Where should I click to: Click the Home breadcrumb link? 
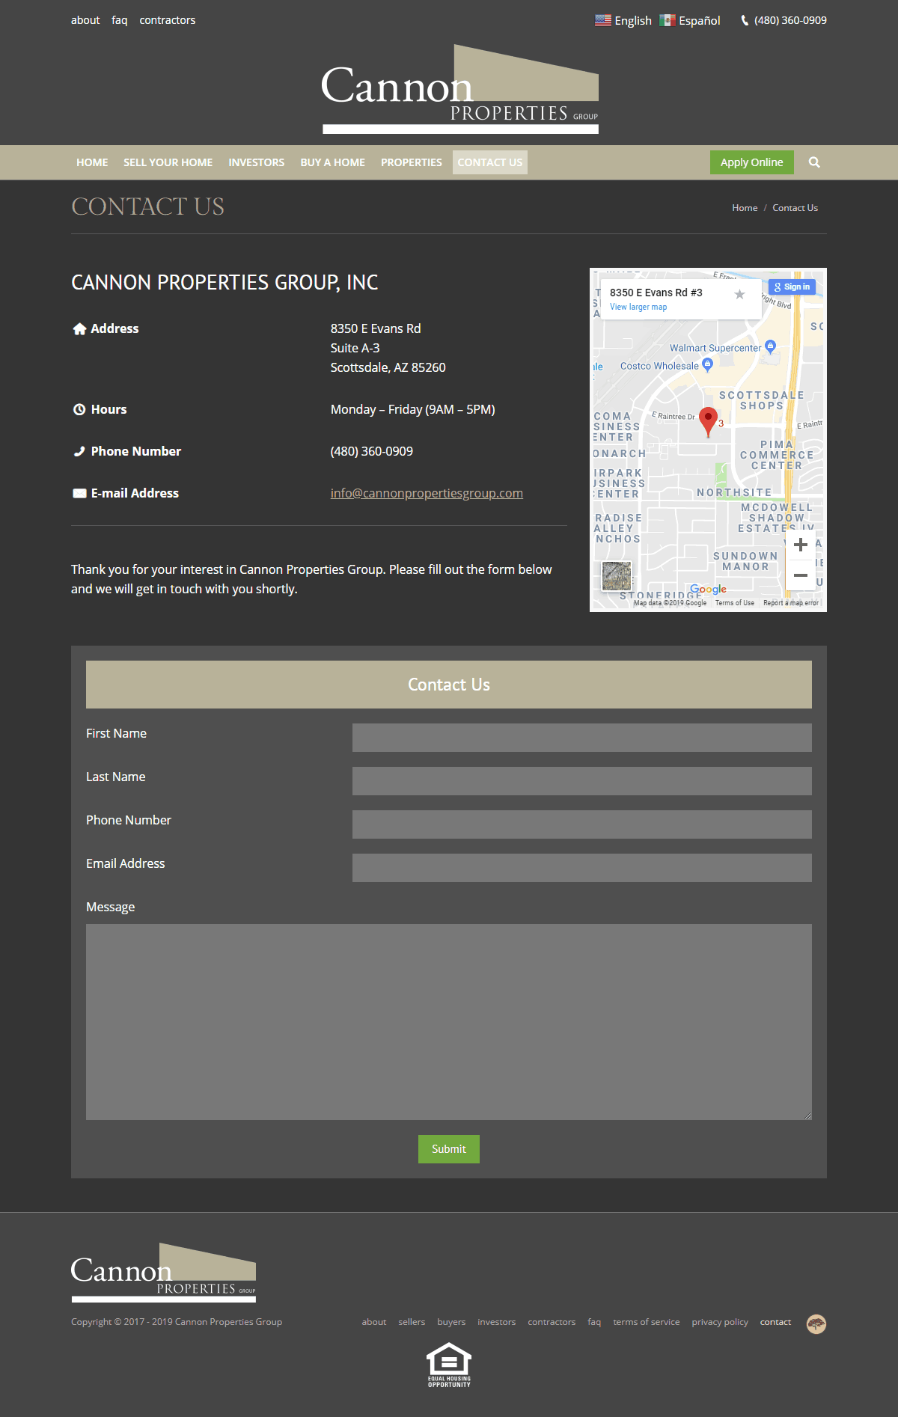coord(745,208)
